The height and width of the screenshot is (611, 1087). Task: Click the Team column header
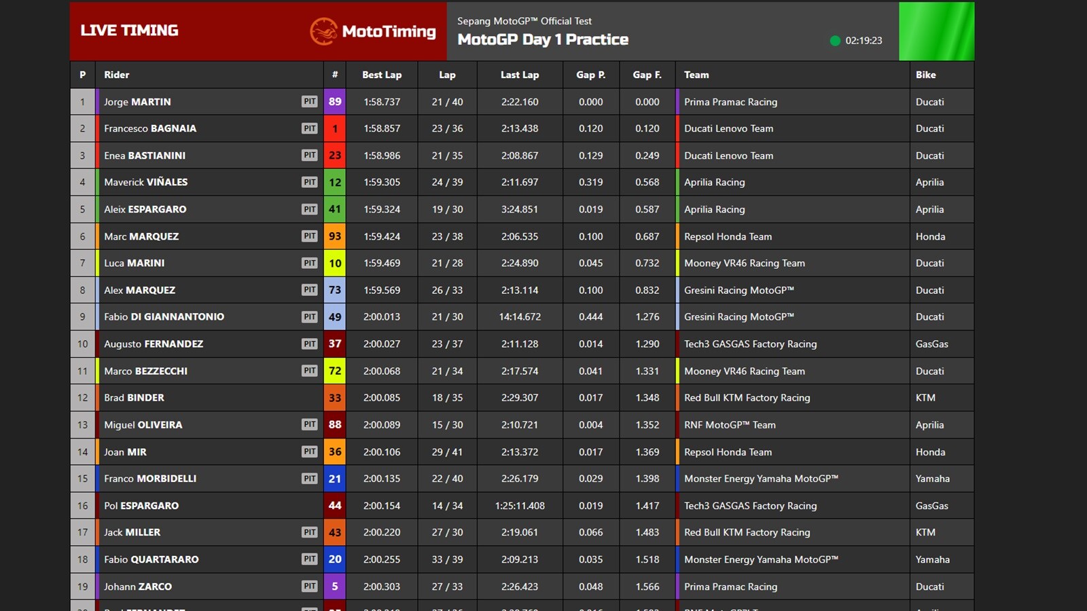point(696,75)
